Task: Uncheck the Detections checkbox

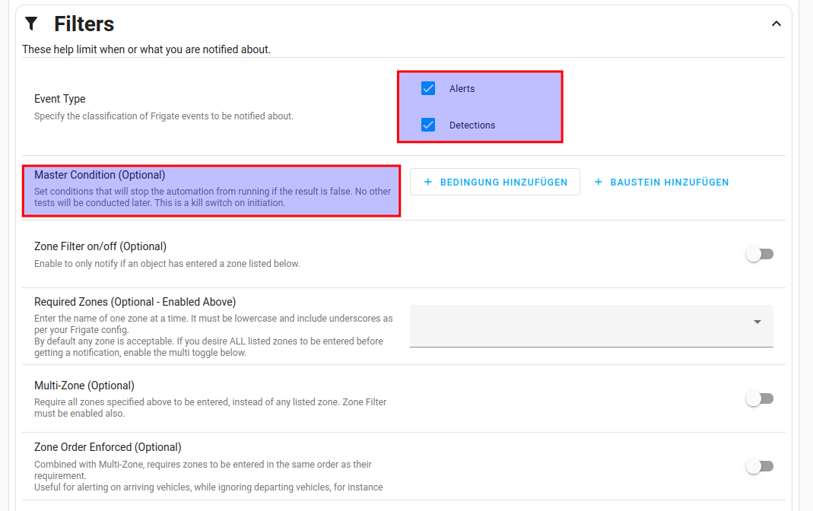Action: coord(428,125)
